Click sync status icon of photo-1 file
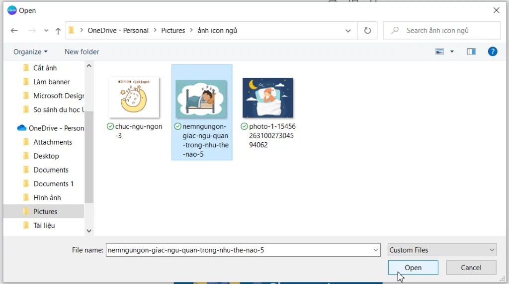509x284 pixels. (x=244, y=126)
